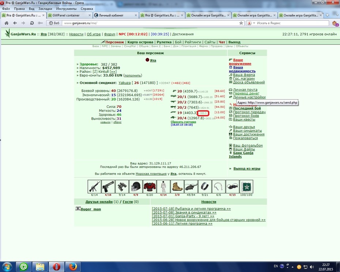The width and height of the screenshot is (340, 272).
Task: Open the helmet equipment slot 4/9
Action: click(x=136, y=186)
